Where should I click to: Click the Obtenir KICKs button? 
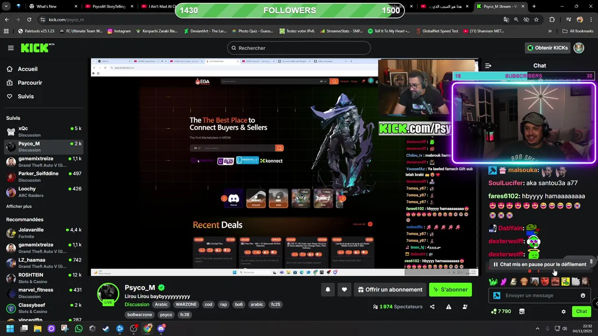[x=548, y=48]
